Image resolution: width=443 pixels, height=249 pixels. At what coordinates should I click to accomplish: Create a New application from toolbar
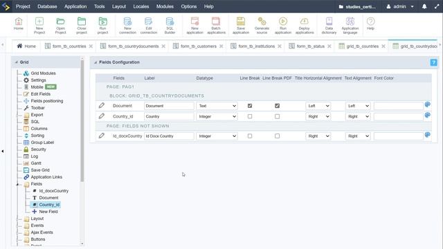click(195, 26)
